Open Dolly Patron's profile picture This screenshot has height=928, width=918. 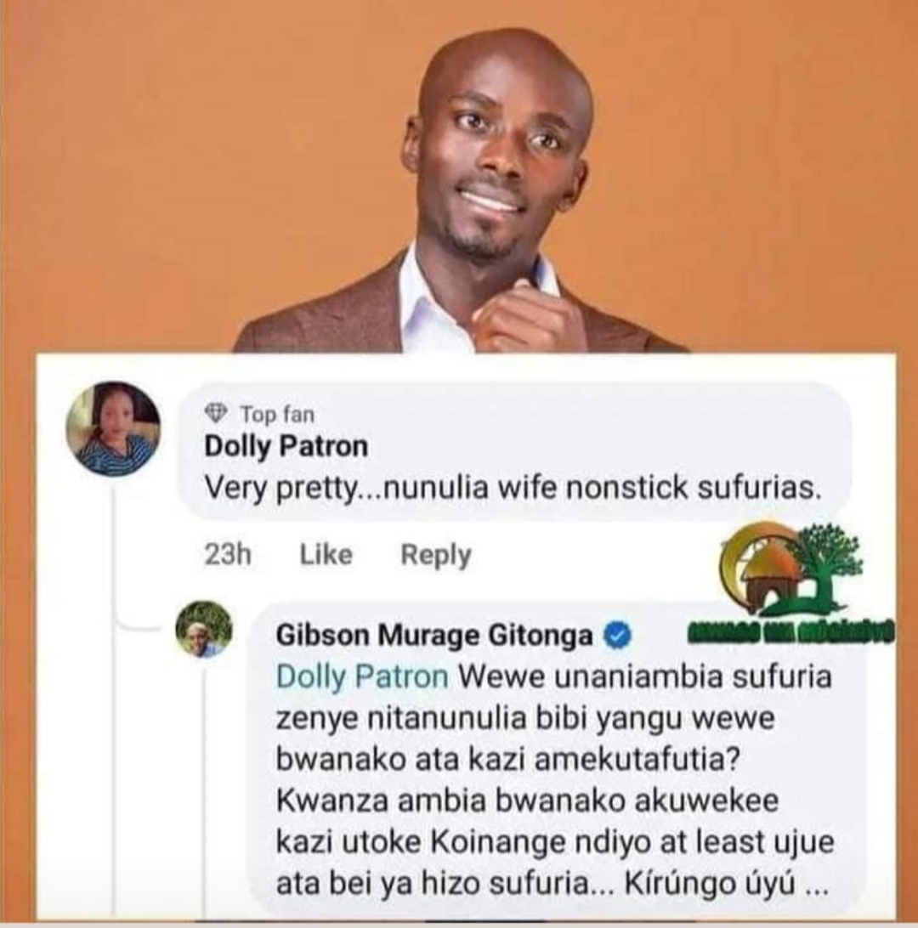[x=112, y=428]
